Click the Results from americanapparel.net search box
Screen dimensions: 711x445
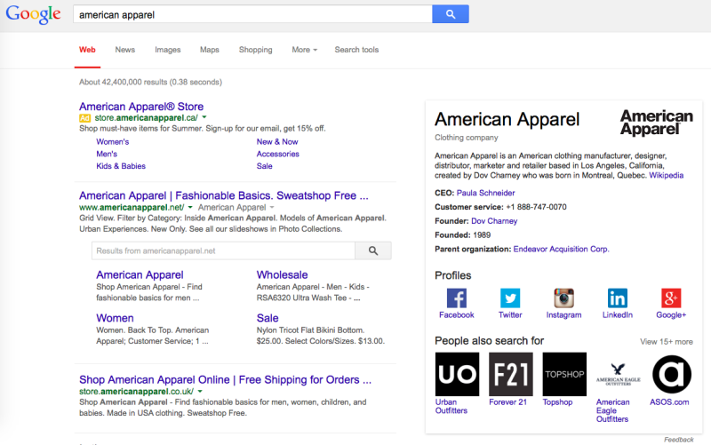[223, 250]
